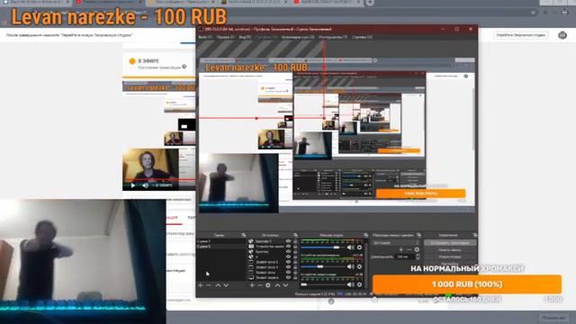Click Режим студии button in OBS
Viewport: 576px width, 324px height.
450,256
